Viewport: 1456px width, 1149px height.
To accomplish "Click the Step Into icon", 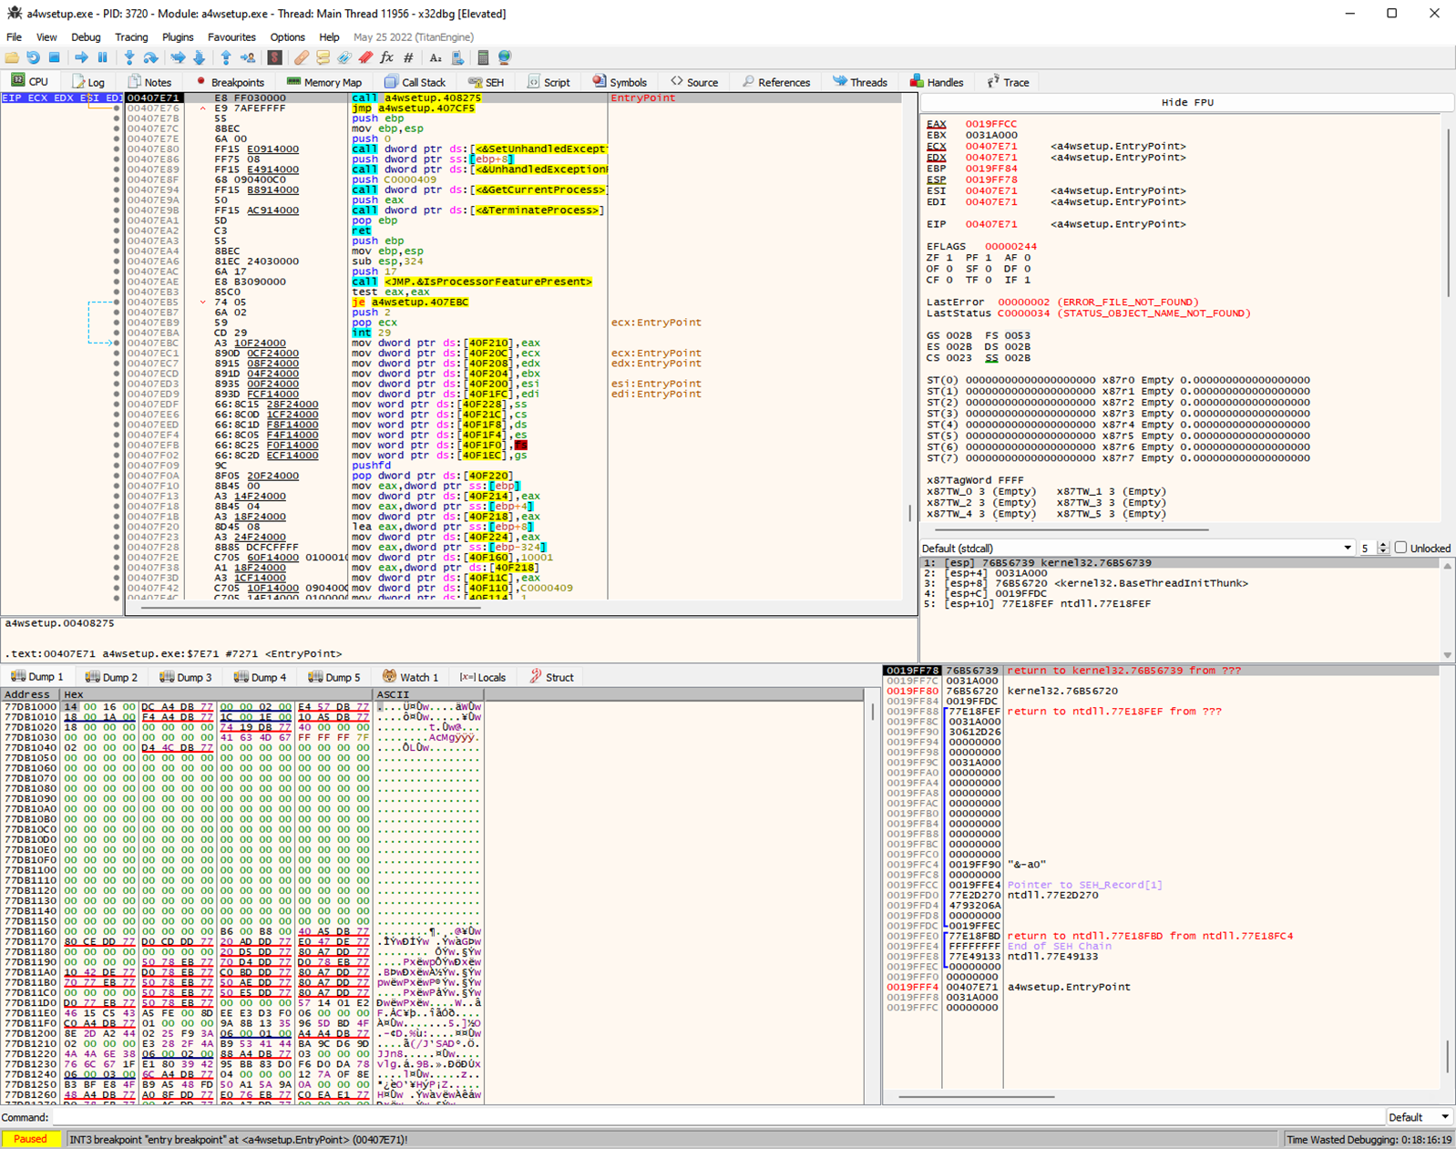I will (x=129, y=57).
